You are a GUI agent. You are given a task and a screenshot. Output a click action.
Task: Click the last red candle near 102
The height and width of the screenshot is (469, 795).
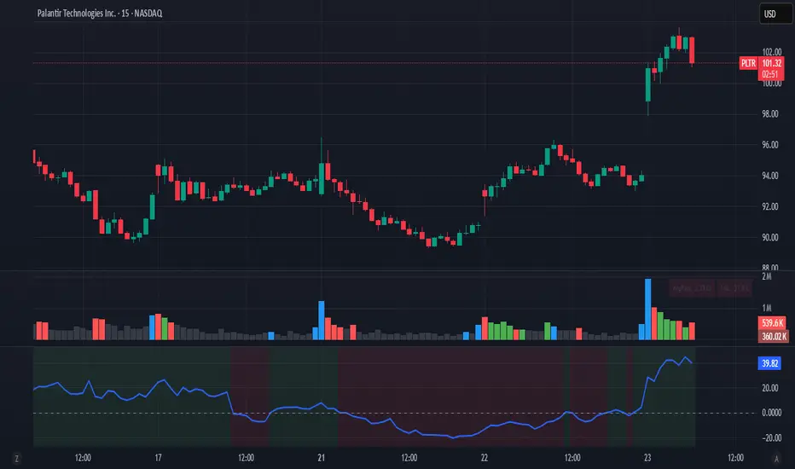pos(692,50)
